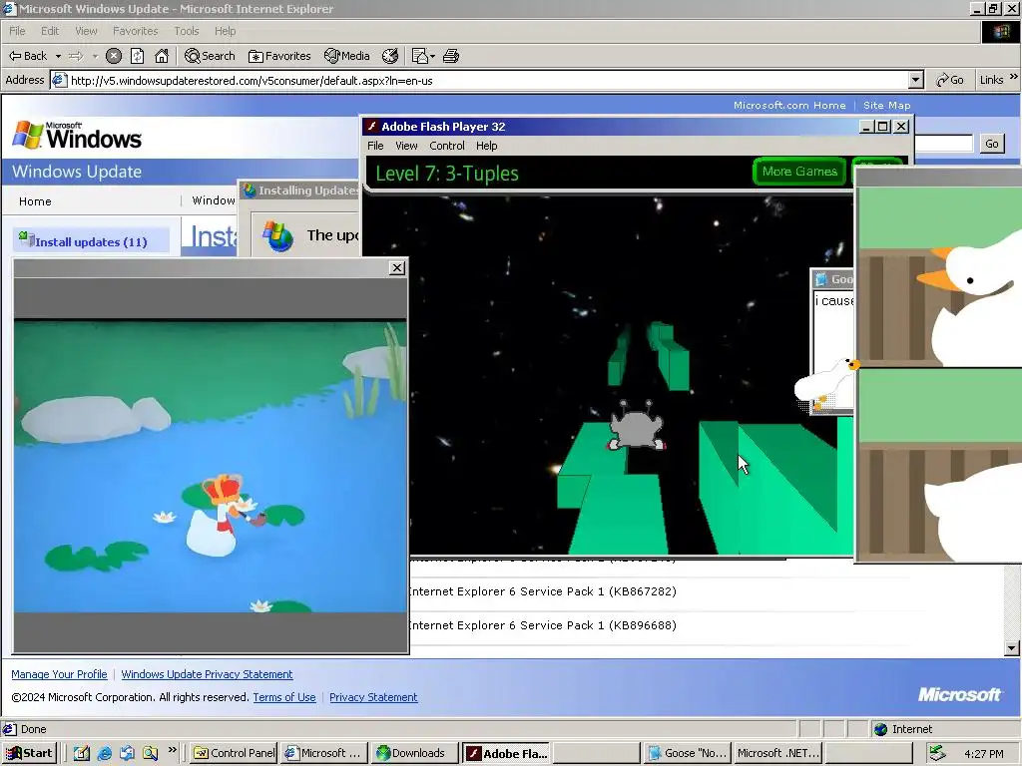Click the third Quick Launch icon

[x=127, y=754]
